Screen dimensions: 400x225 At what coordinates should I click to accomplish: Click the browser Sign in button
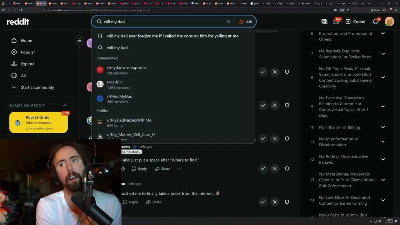pyautogui.click(x=375, y=10)
